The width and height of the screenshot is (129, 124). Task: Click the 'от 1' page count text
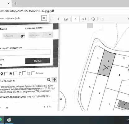84,19
